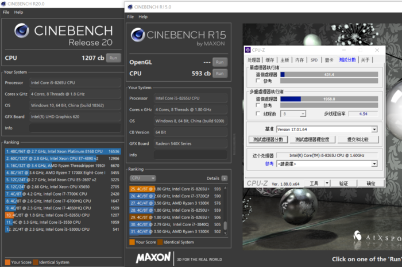Viewport: 402px width, 267px height.
Task: Open the CPU ranking type dropdown in R15
Action: click(x=143, y=178)
